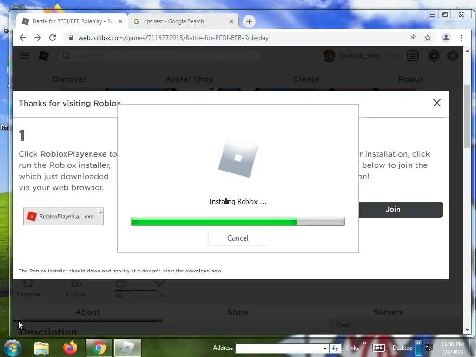Open the Robux nav item
Screen dimensions: 476x357
tap(411, 79)
